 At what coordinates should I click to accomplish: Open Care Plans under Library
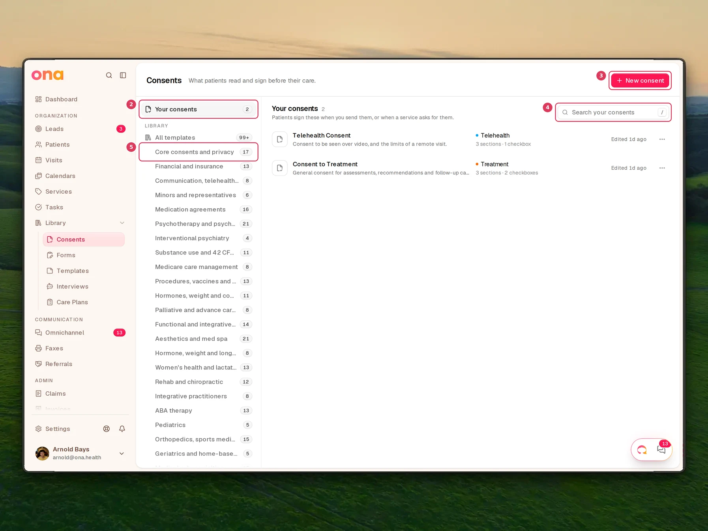click(84, 302)
